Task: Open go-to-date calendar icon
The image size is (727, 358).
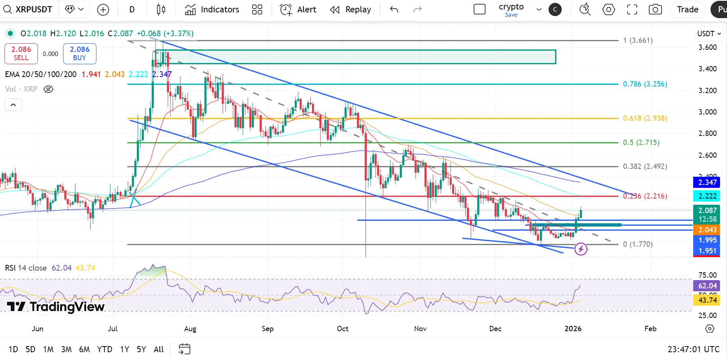Action: (184, 349)
